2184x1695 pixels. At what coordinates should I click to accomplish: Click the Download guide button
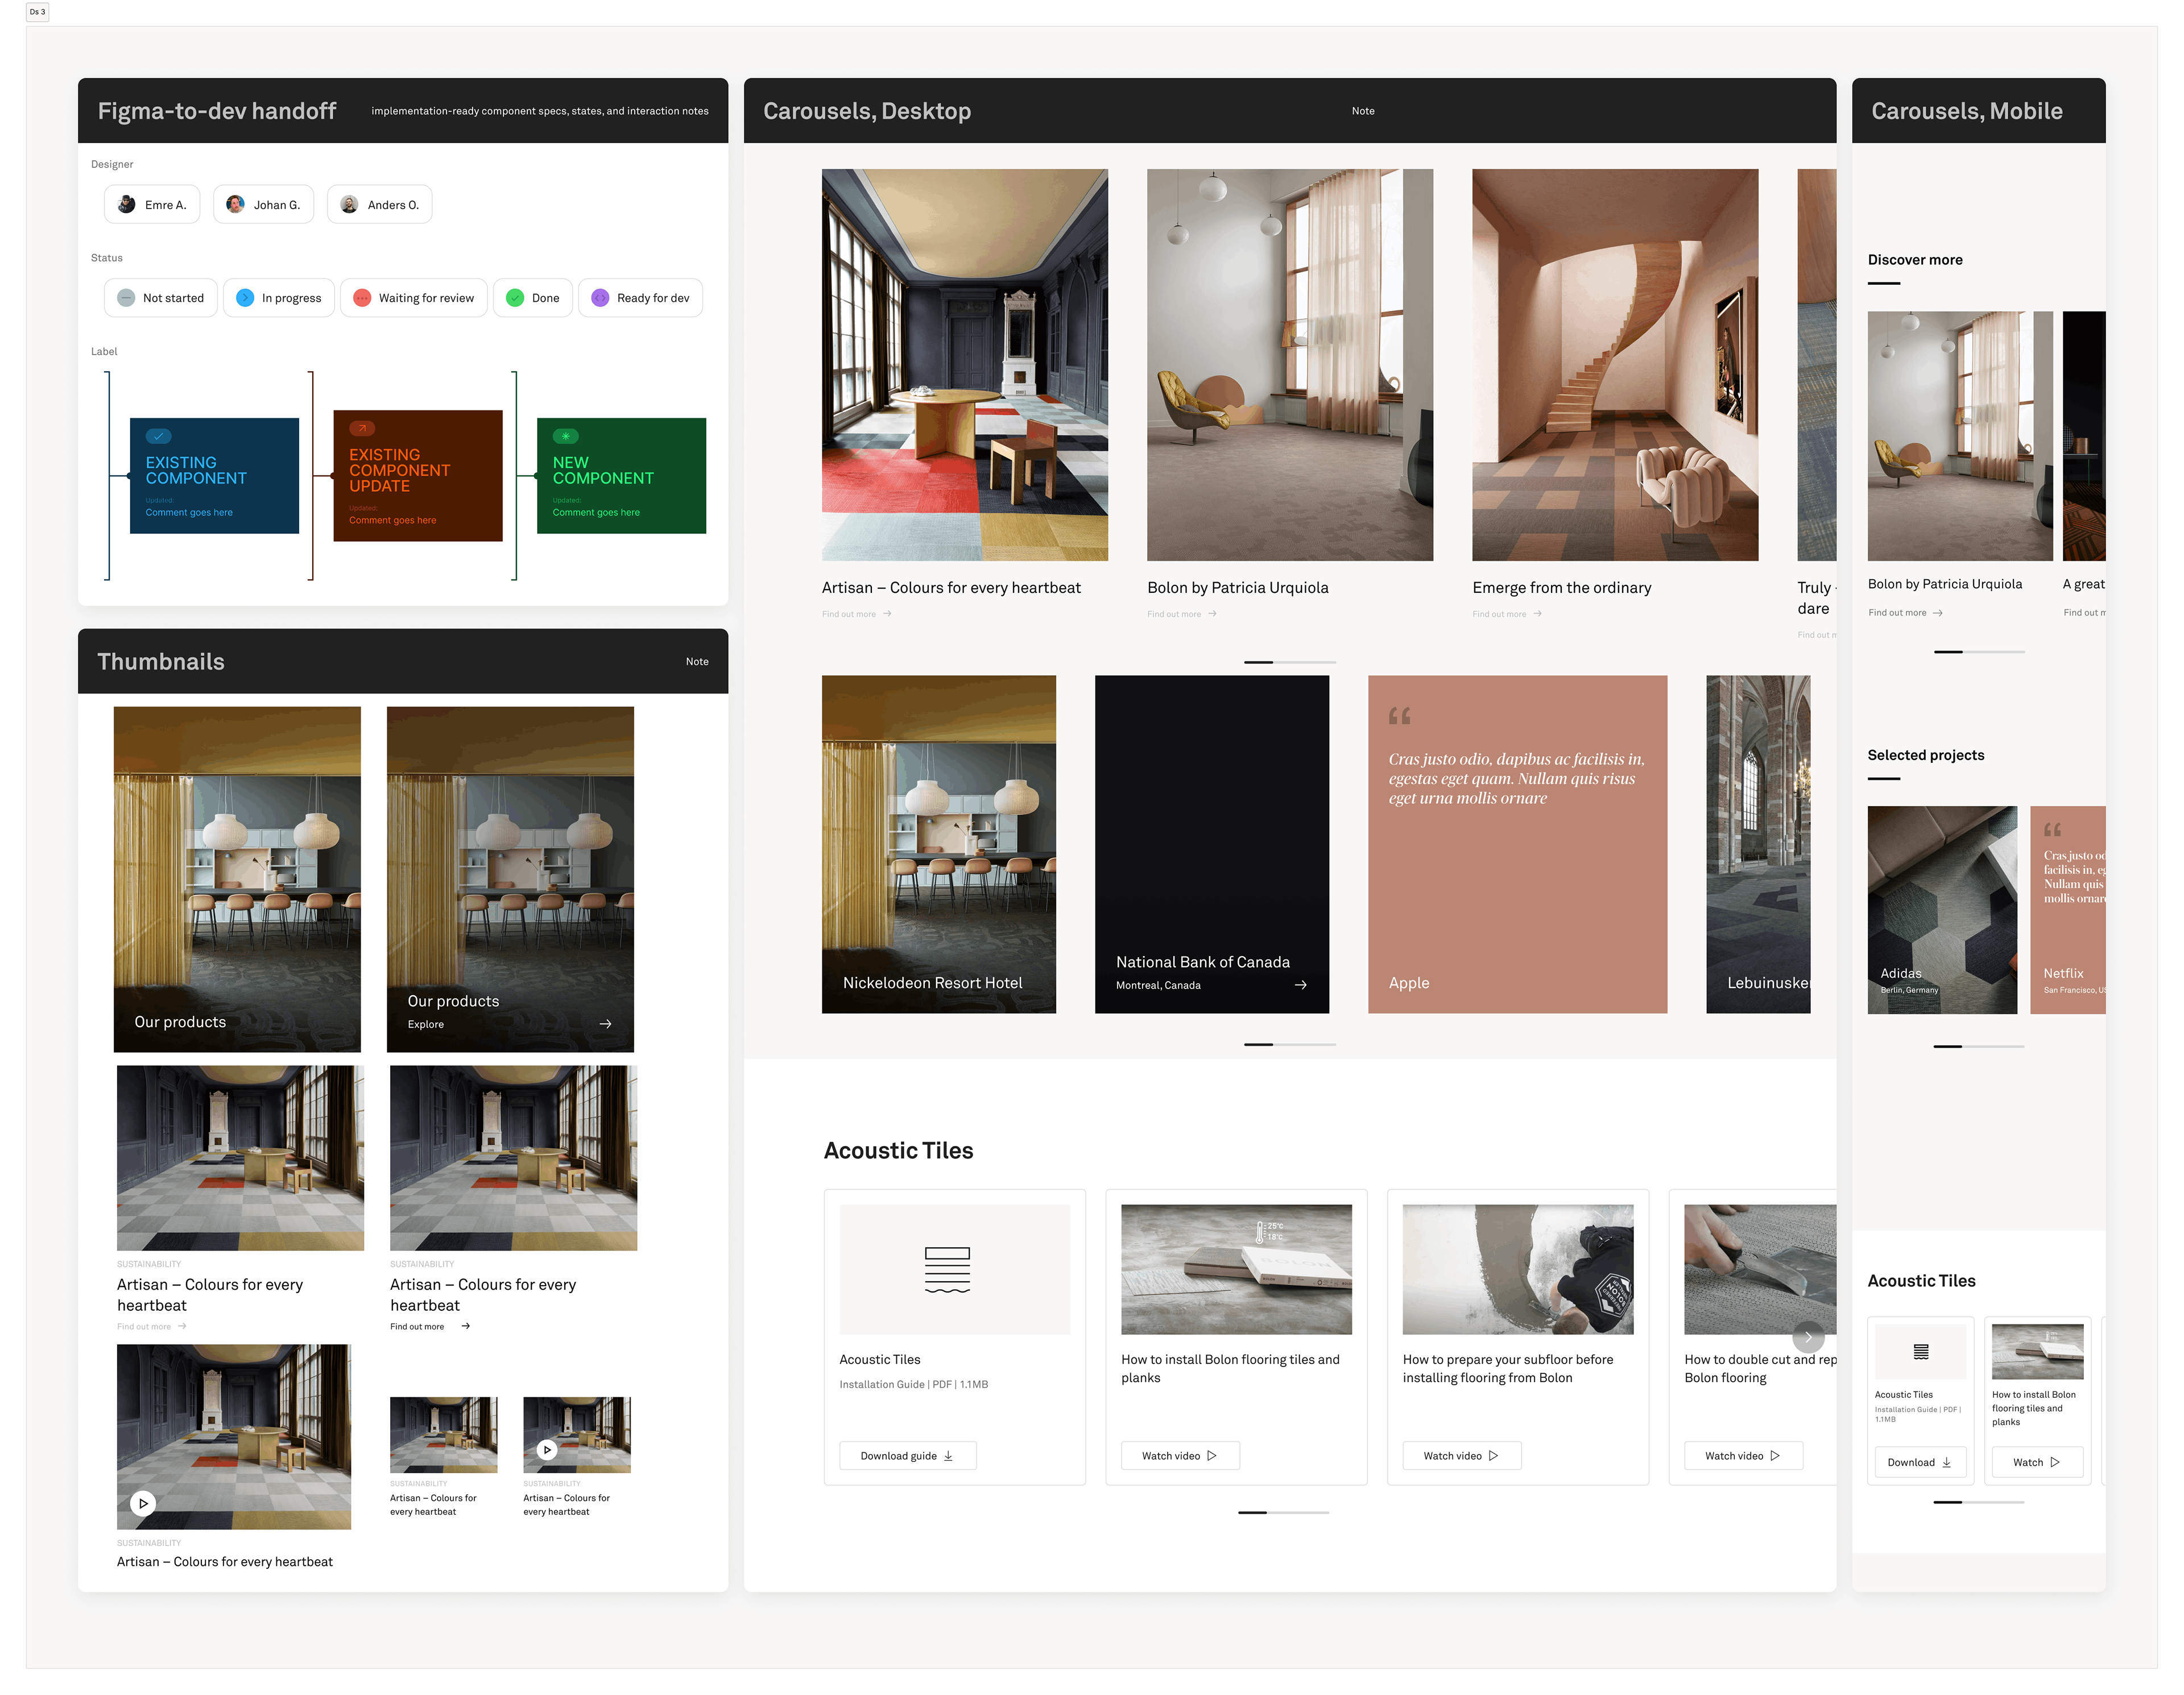907,1456
